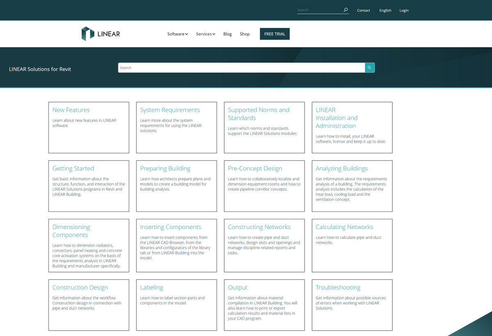Open the Getting Started card
This screenshot has height=336, width=492.
pos(89,186)
